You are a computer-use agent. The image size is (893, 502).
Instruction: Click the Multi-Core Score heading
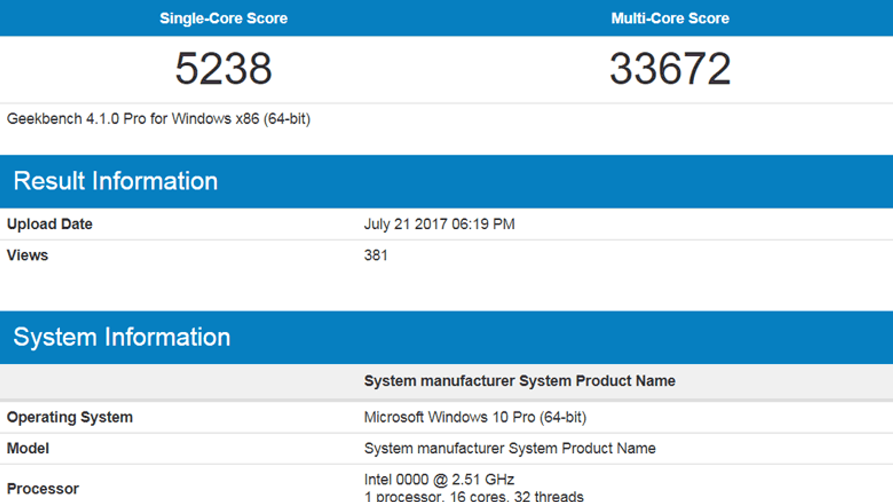pos(670,18)
